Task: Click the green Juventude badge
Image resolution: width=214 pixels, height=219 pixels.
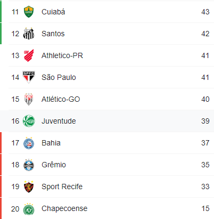Action: click(29, 121)
